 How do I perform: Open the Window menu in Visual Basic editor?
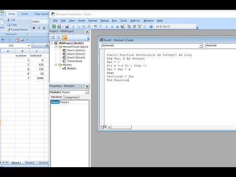(148, 21)
